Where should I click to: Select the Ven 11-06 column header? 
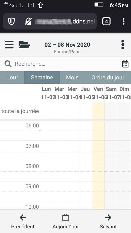(98, 93)
